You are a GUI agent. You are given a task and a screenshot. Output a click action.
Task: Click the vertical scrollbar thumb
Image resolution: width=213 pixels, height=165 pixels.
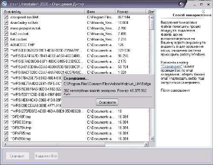[x=152, y=25]
